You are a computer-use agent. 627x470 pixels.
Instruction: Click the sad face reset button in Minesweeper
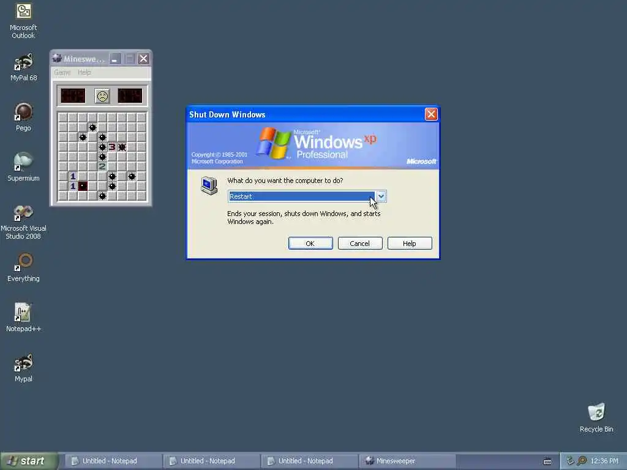coord(102,96)
